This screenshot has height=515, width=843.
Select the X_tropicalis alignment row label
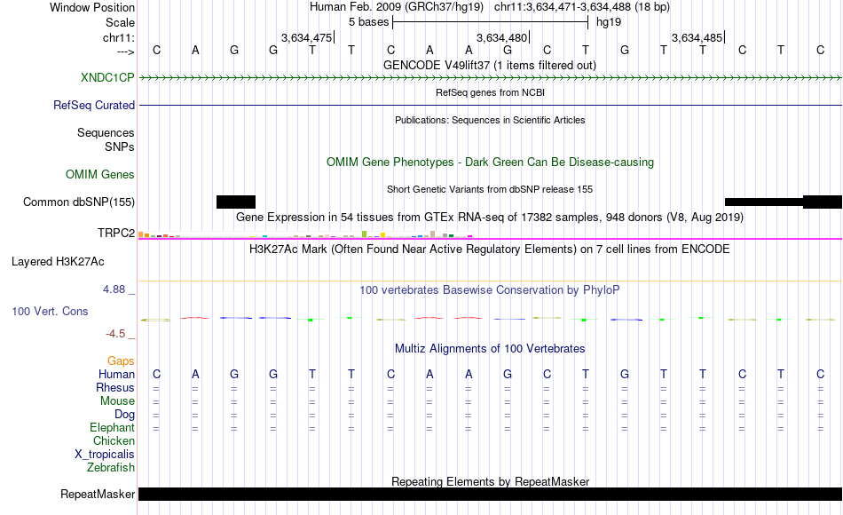pos(105,455)
